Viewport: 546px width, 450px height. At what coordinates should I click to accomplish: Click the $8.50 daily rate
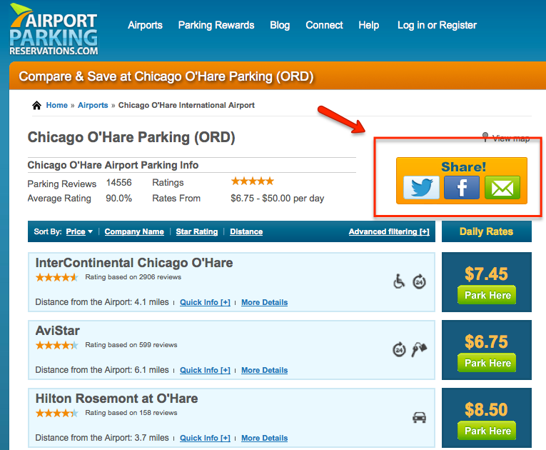487,410
